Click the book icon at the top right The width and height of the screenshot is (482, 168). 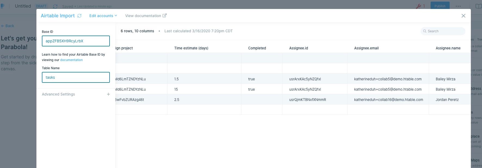pos(478,6)
